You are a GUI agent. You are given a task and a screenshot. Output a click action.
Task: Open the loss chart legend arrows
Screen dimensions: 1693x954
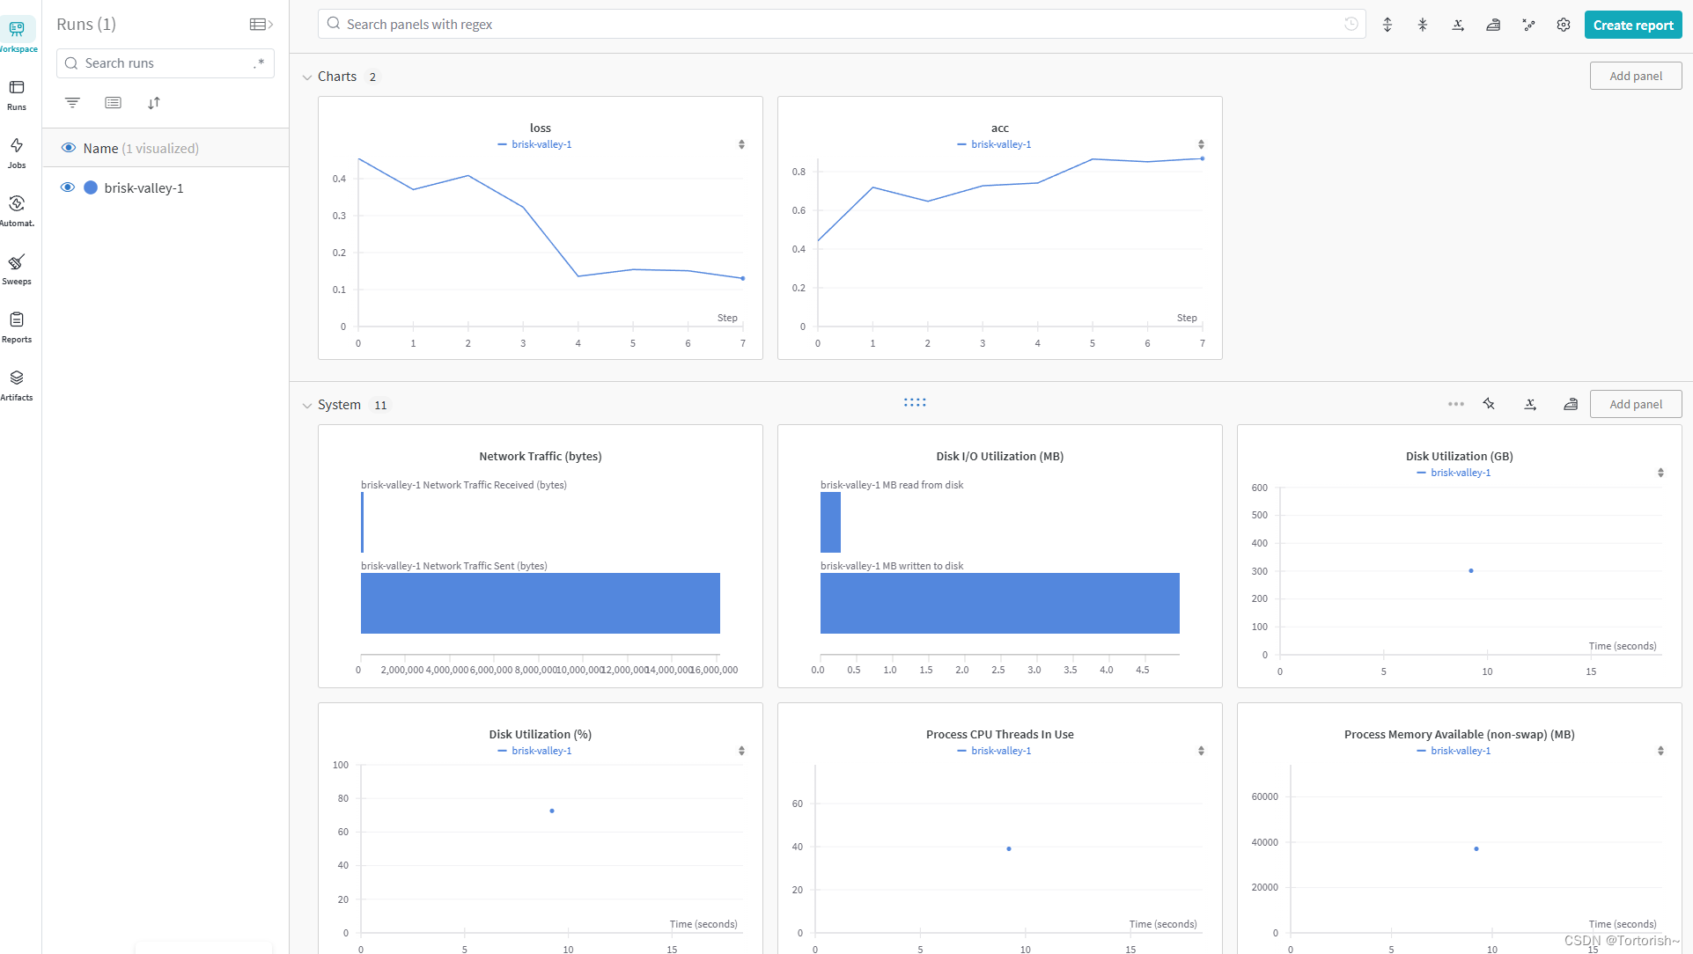(x=741, y=144)
